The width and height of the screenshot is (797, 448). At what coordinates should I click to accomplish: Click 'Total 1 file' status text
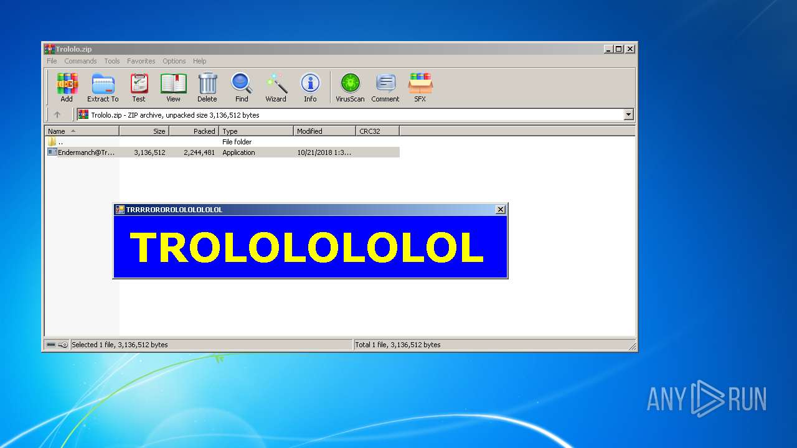397,345
